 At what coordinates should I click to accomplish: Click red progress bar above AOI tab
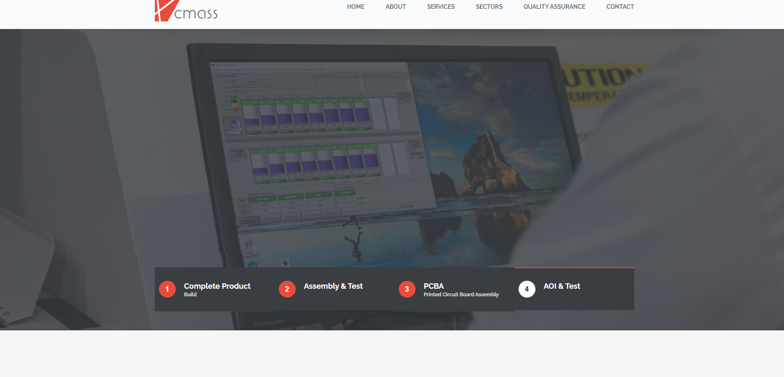pos(574,268)
